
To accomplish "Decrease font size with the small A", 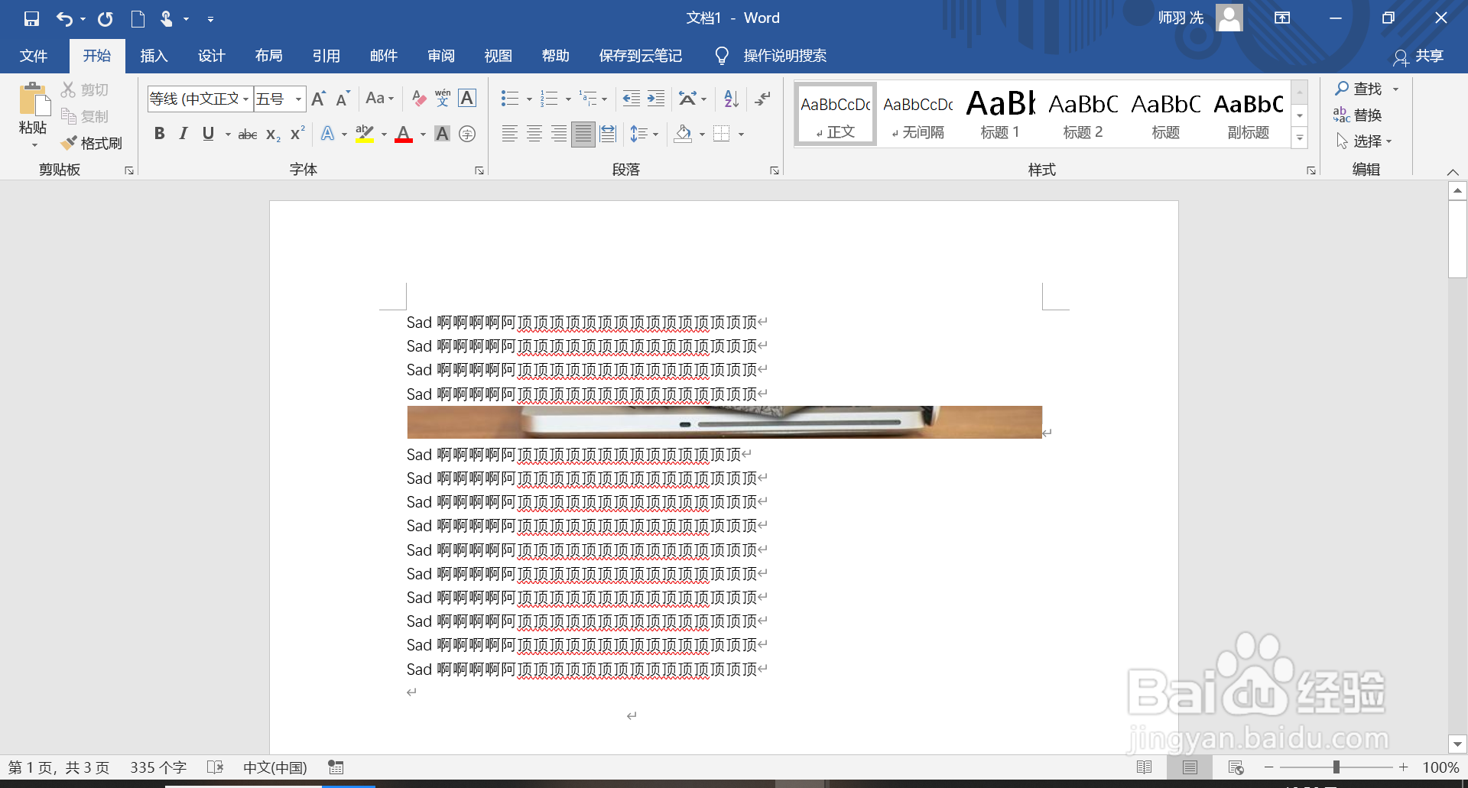I will coord(343,99).
